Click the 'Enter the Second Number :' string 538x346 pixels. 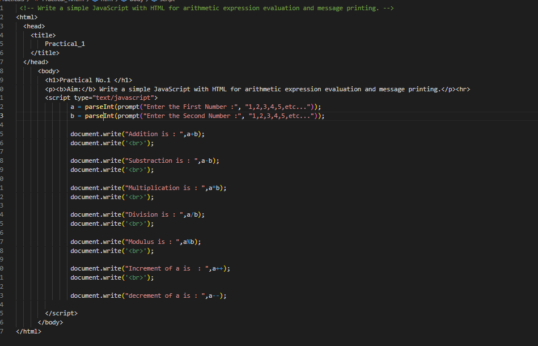(x=192, y=116)
